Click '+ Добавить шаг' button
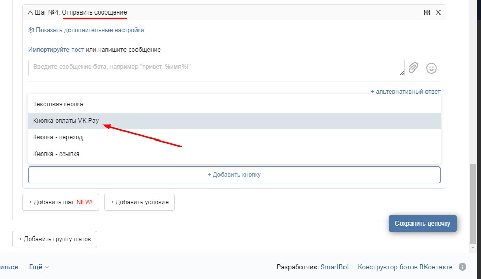This screenshot has height=279, width=481. (x=61, y=202)
